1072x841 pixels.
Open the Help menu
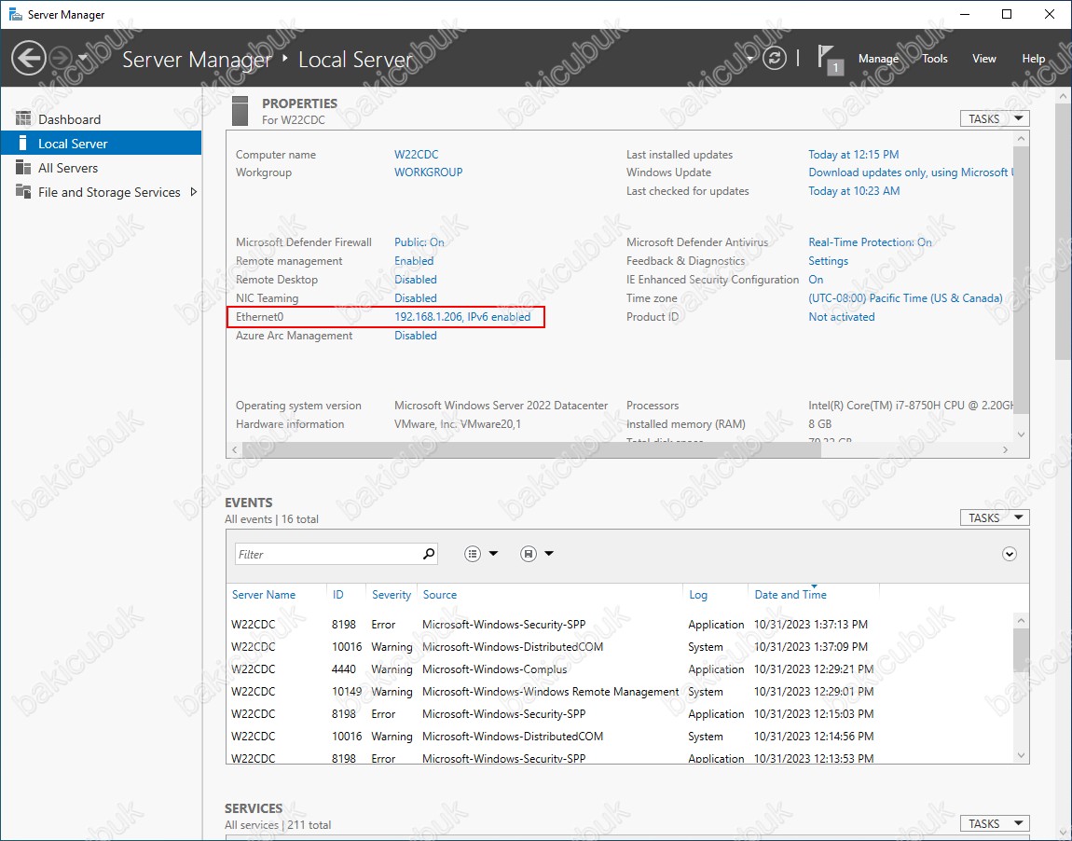(x=1033, y=59)
